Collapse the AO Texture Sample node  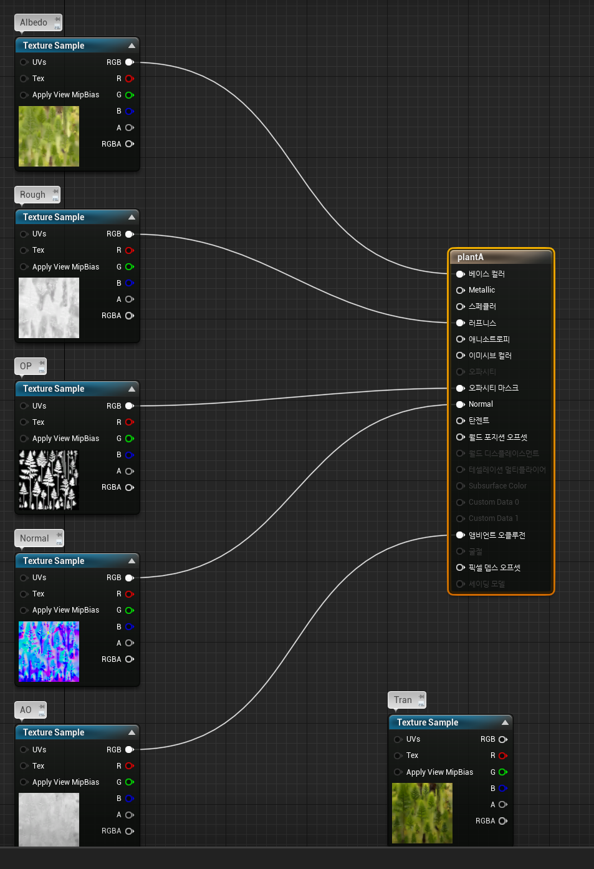tap(132, 732)
